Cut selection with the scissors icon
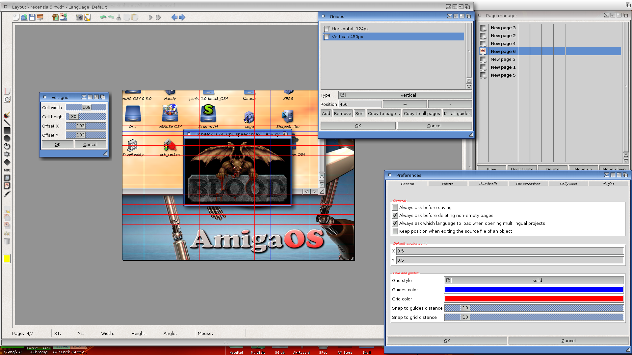632x355 pixels. [x=119, y=17]
